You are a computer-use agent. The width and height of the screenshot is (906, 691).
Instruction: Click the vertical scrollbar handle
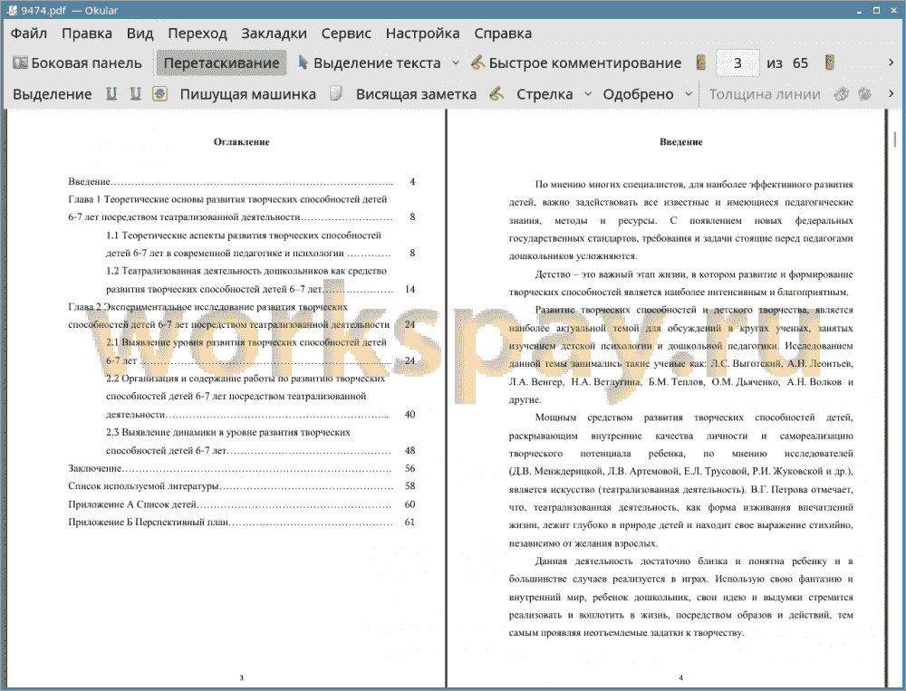tap(894, 139)
